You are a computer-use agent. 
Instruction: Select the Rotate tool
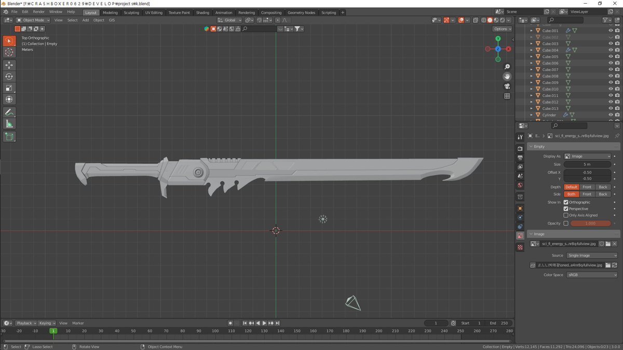pos(9,76)
